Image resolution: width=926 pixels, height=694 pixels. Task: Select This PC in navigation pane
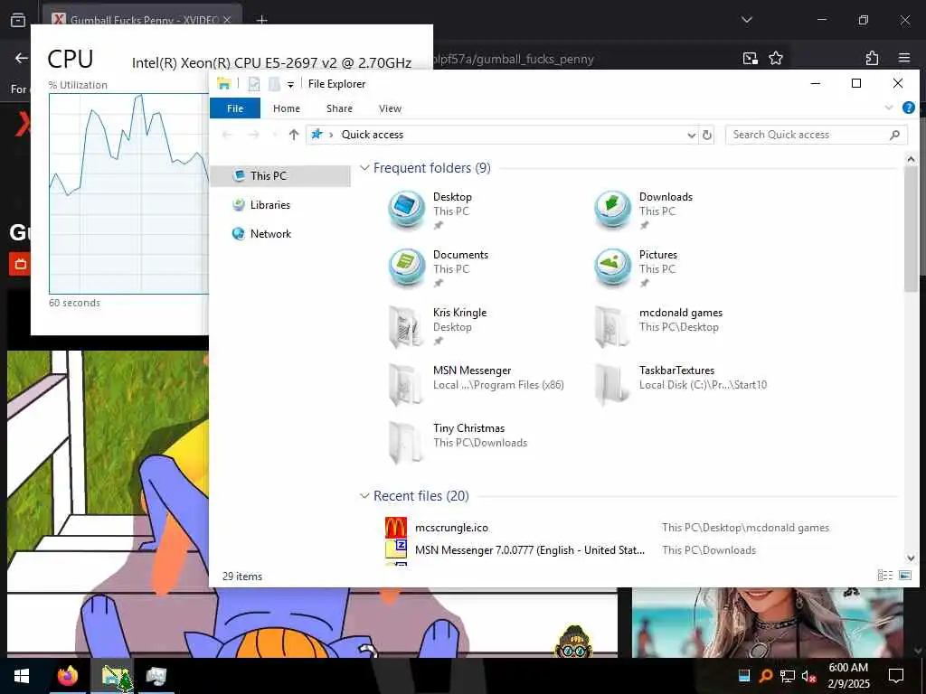(x=280, y=176)
